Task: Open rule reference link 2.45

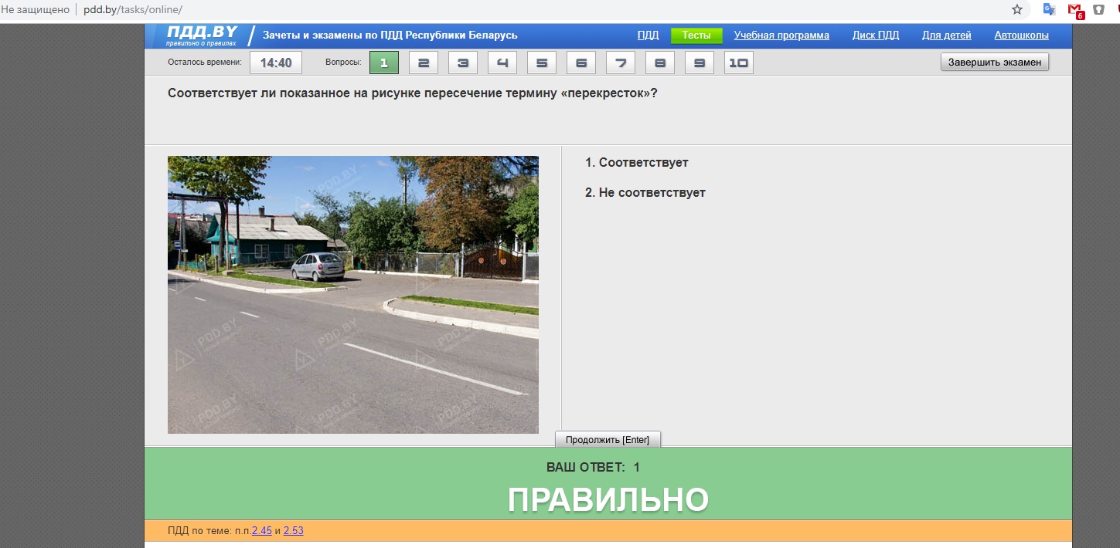Action: pyautogui.click(x=261, y=531)
